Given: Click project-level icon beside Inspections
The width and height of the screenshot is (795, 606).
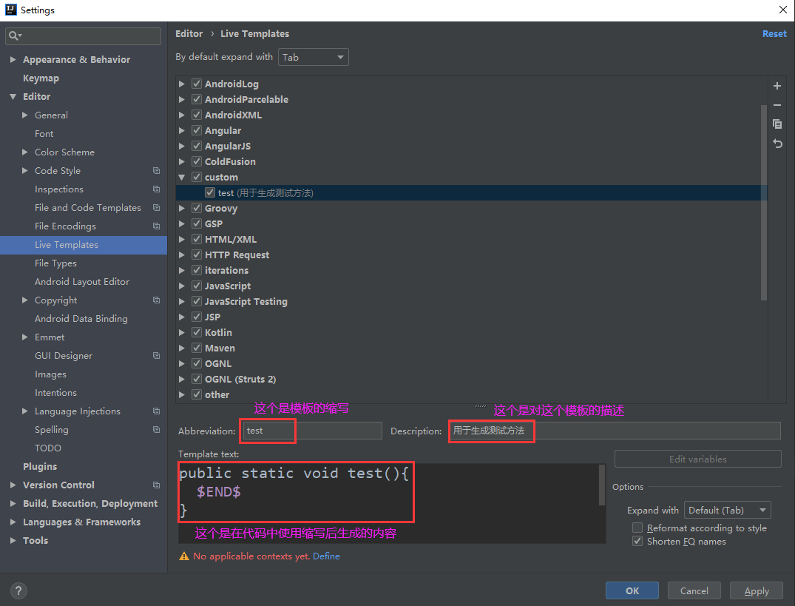Looking at the screenshot, I should tap(156, 189).
